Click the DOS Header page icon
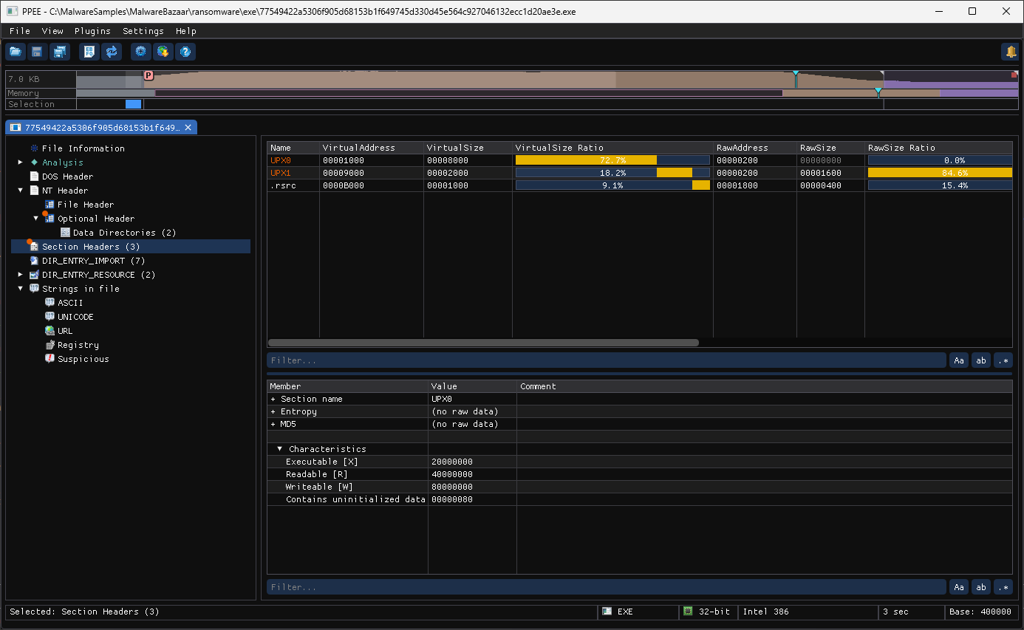This screenshot has height=630, width=1024. click(x=34, y=177)
